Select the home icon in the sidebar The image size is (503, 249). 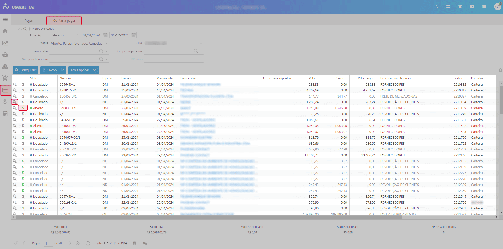coord(5,31)
